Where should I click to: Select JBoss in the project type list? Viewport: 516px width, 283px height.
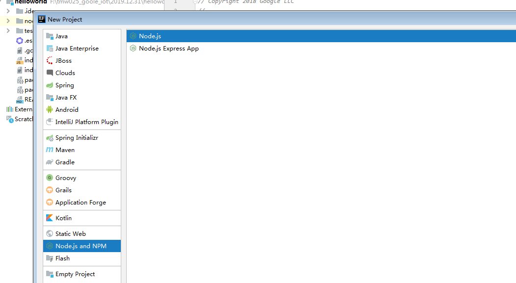point(82,60)
